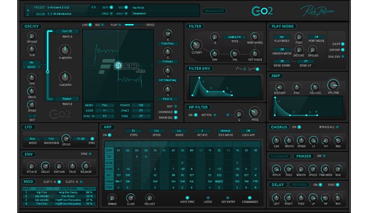
Task: Click the oscillator mix vertical slider handle
Action: 48,72
